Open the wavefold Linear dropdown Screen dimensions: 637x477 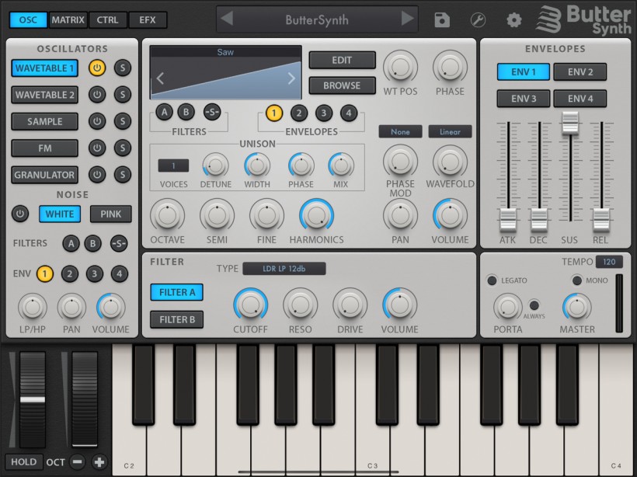(450, 132)
